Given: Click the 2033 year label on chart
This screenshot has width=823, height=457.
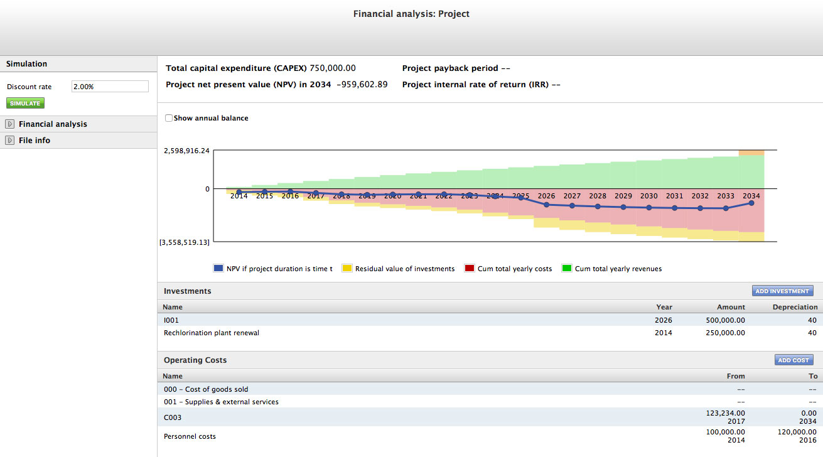Looking at the screenshot, I should pos(726,196).
